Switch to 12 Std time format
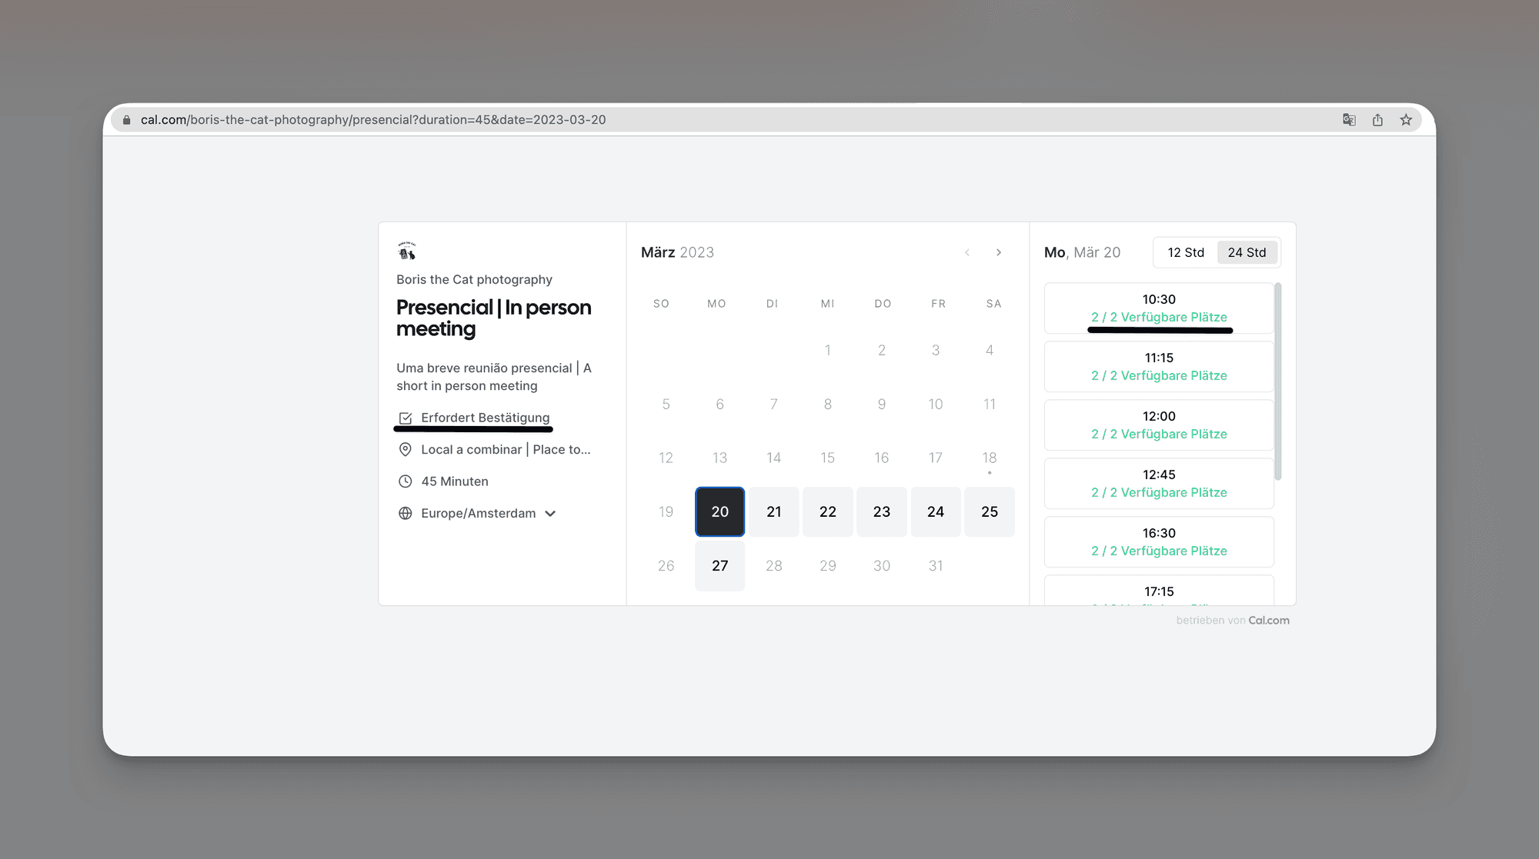Screen dimensions: 1539x859 [1186, 252]
